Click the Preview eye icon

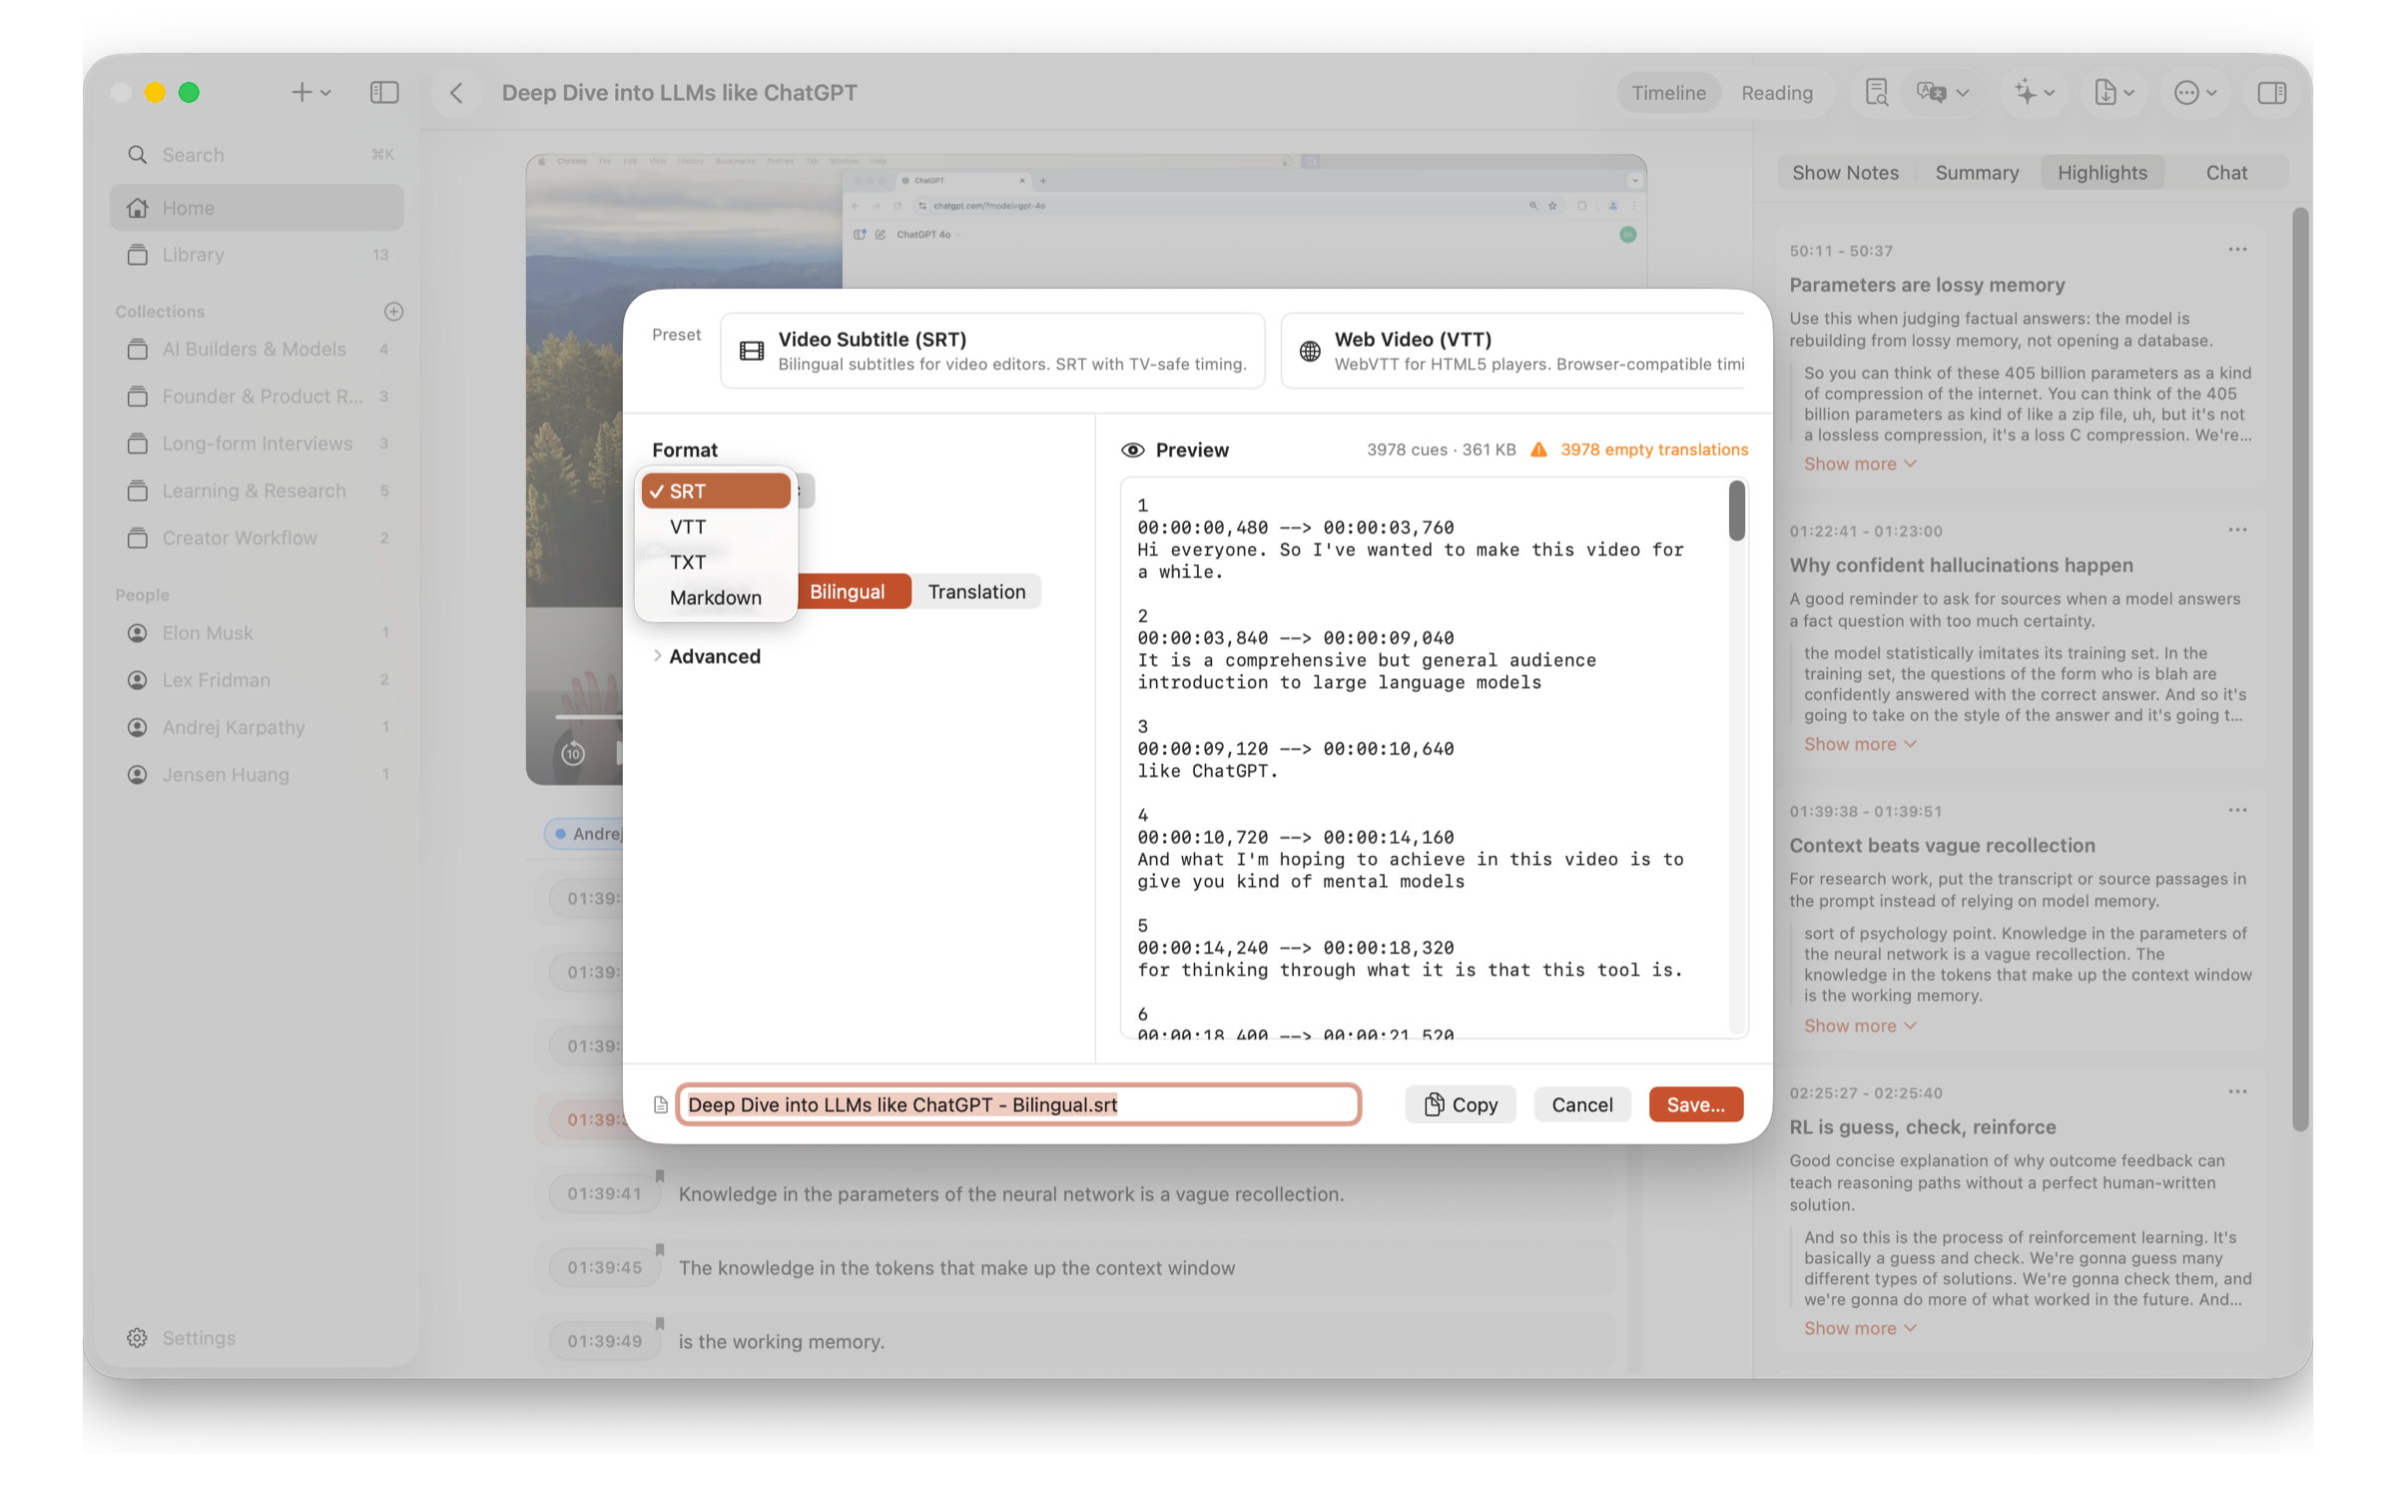click(1133, 450)
